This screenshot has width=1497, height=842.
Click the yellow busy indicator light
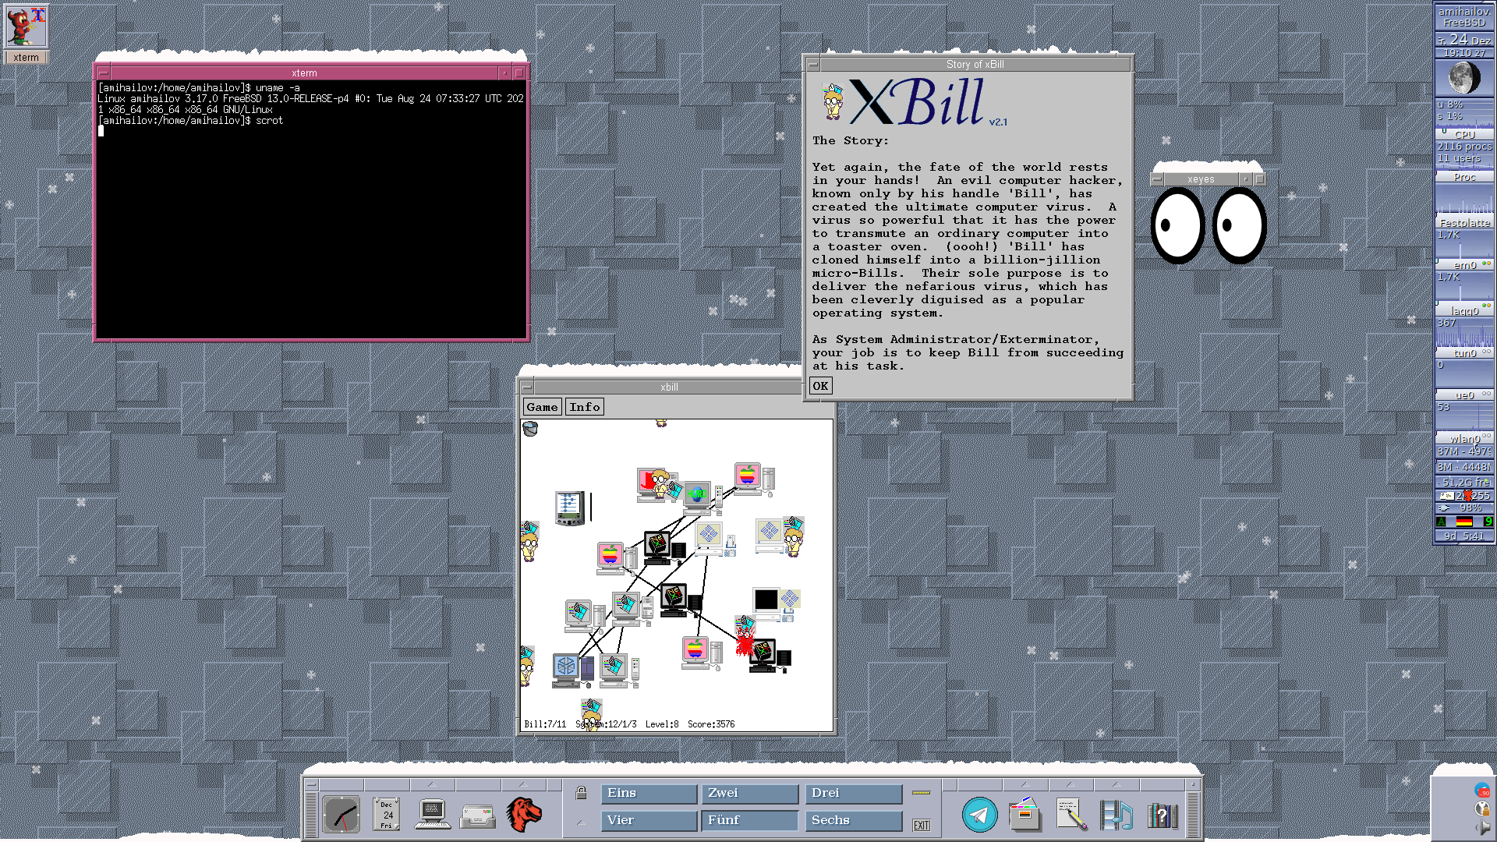922,793
